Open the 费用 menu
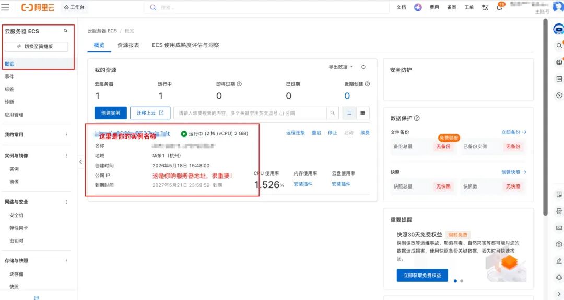The height and width of the screenshot is (300, 564). tap(434, 7)
